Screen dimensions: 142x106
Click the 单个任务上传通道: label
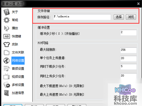(53, 58)
